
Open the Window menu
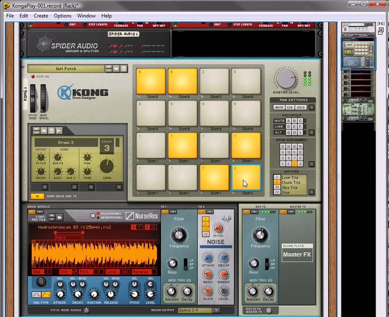point(86,16)
